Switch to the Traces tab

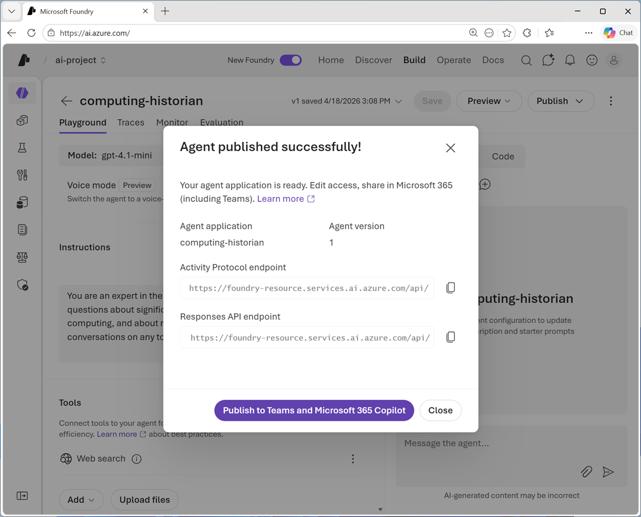pyautogui.click(x=131, y=122)
